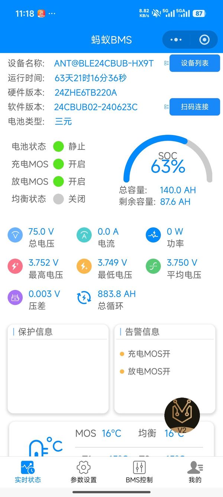This screenshot has width=223, height=497.
Task: Enable 均衡状态 balancing toggle
Action: click(x=58, y=199)
